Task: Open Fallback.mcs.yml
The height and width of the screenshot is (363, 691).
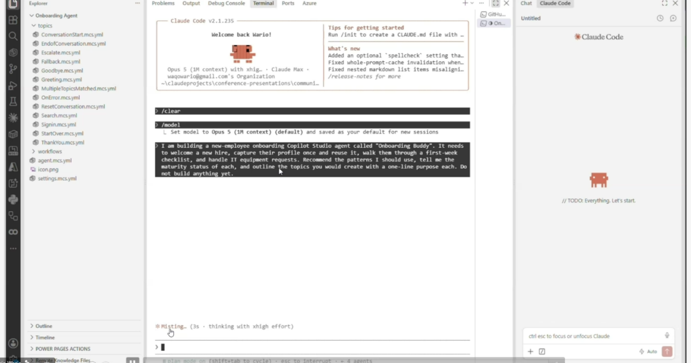Action: [x=60, y=61]
